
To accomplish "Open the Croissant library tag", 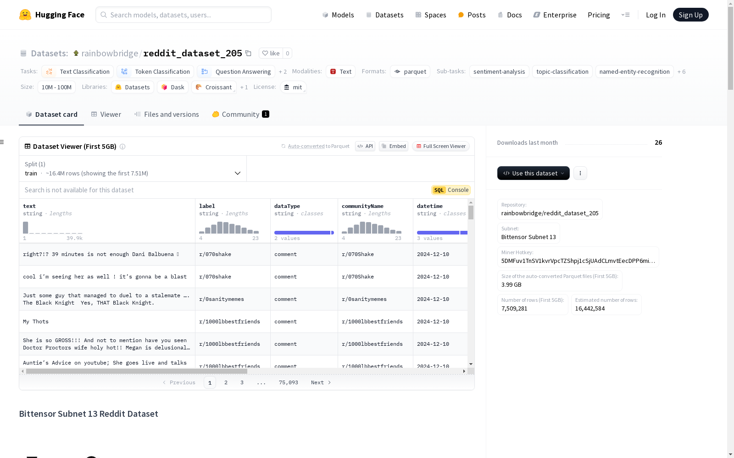I will (x=214, y=87).
